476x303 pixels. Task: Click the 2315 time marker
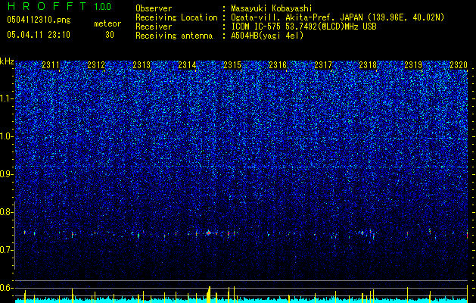[232, 65]
